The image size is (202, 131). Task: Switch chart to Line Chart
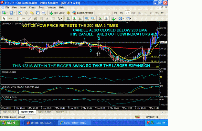[x=80, y=18]
